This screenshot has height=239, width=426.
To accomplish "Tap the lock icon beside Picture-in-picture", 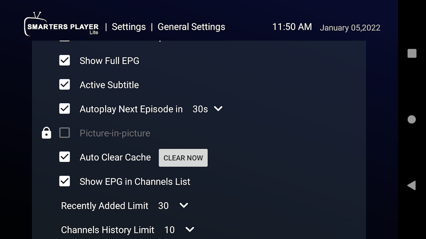I will [x=46, y=133].
